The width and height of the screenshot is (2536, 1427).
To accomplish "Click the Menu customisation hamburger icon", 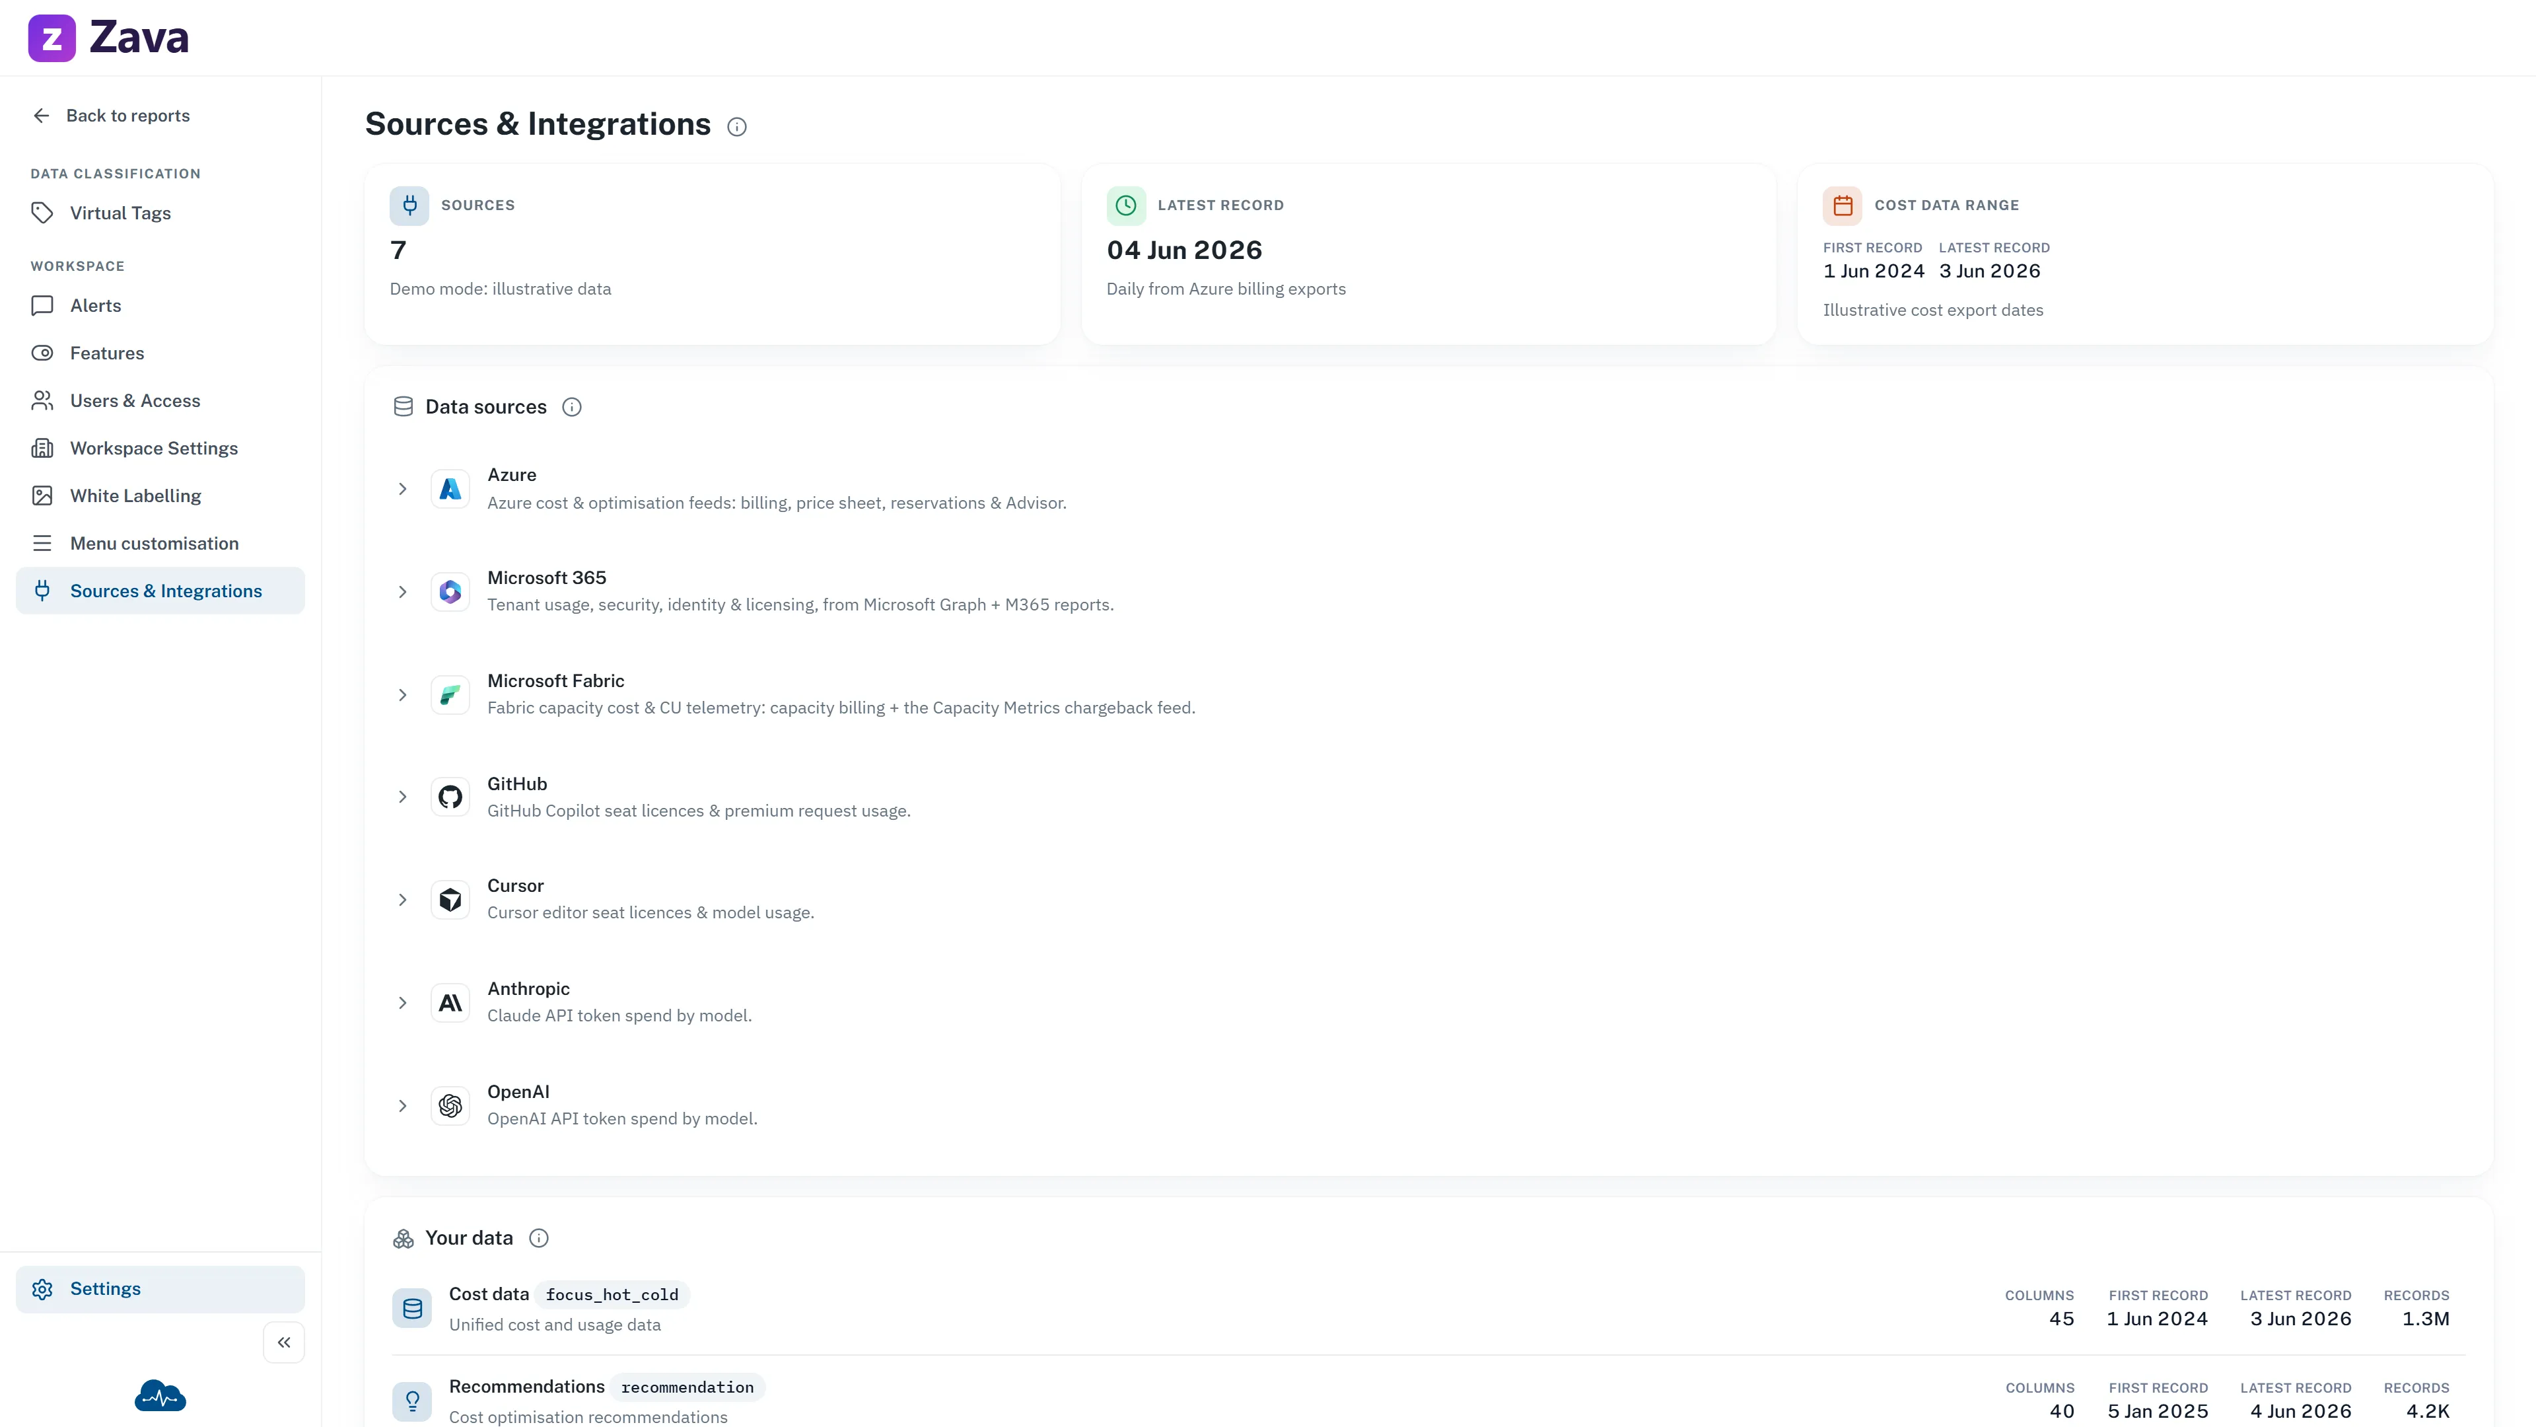I will [42, 544].
